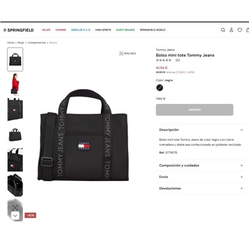The height and width of the screenshot is (249, 249).
Task: Select the negro color swatch
Action: [159, 88]
